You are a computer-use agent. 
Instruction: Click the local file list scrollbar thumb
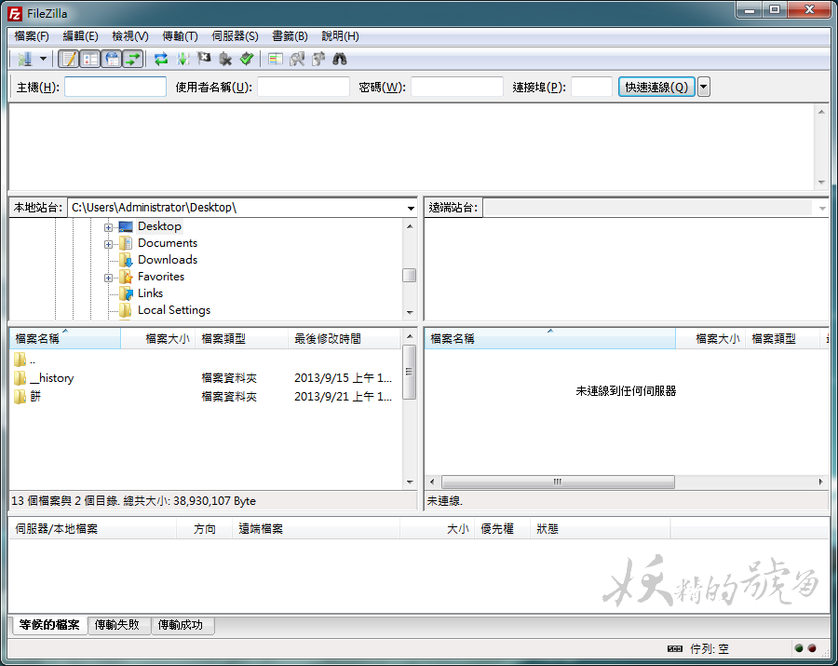click(410, 372)
